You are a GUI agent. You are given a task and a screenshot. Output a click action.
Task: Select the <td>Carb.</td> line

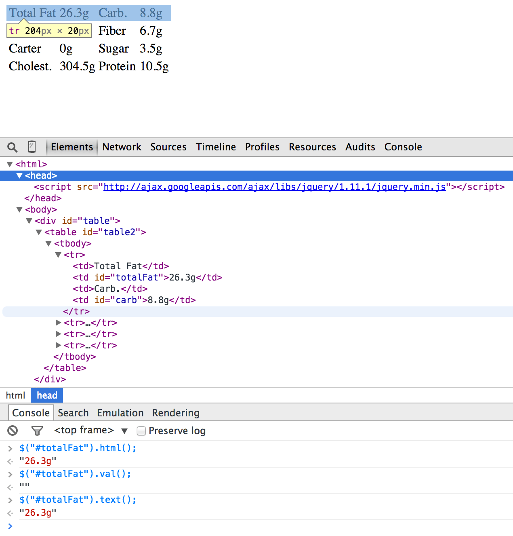[110, 289]
